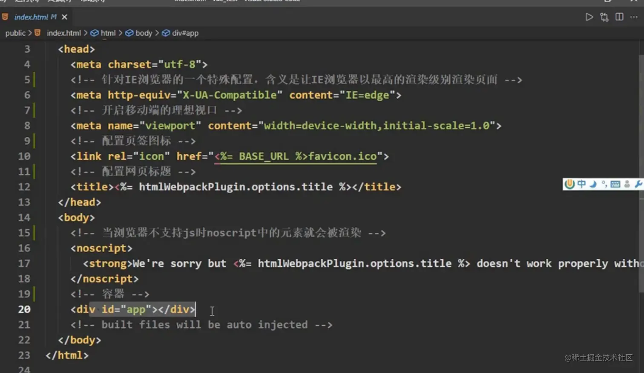Click the "X-UA-Compatible" string
The image size is (644, 373).
point(230,95)
